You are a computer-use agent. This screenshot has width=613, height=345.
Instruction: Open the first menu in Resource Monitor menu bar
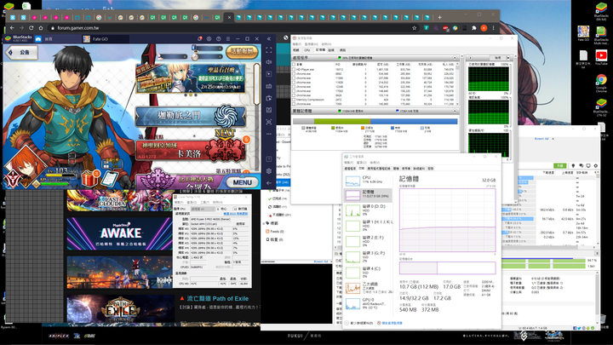(x=297, y=44)
